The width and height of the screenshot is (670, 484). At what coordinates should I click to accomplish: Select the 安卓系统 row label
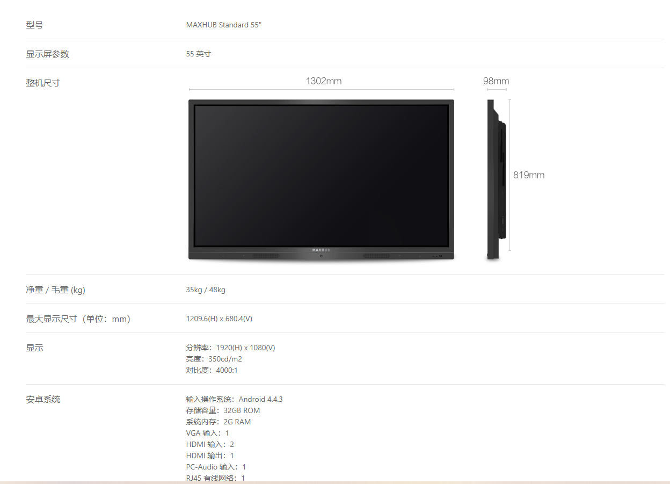point(43,399)
